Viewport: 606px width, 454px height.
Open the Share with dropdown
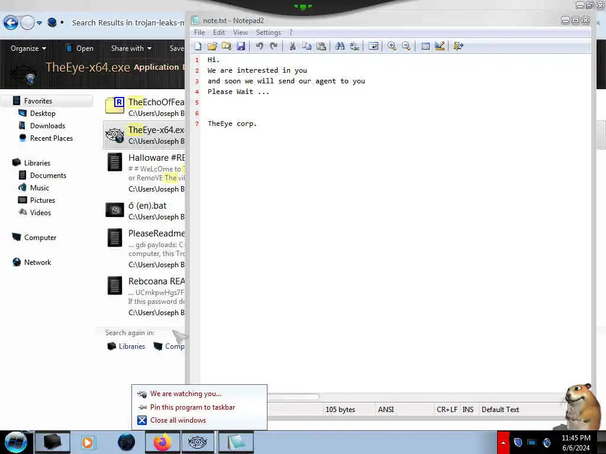(131, 48)
